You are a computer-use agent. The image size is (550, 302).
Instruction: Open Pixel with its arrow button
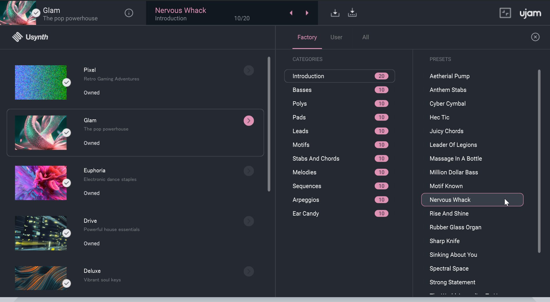point(249,70)
